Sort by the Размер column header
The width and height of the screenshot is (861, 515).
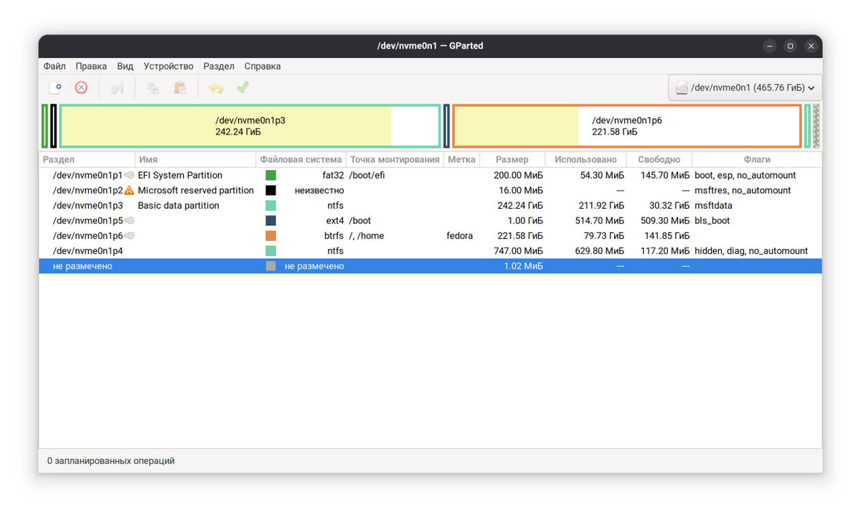(512, 159)
